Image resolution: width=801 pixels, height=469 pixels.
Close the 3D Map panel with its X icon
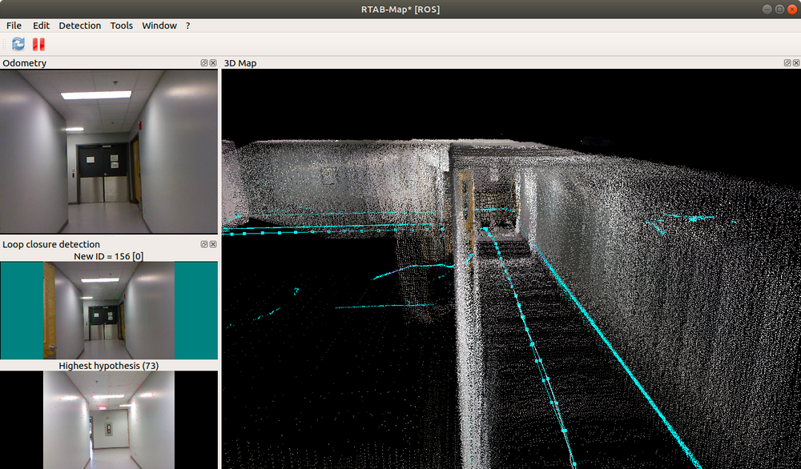click(795, 62)
